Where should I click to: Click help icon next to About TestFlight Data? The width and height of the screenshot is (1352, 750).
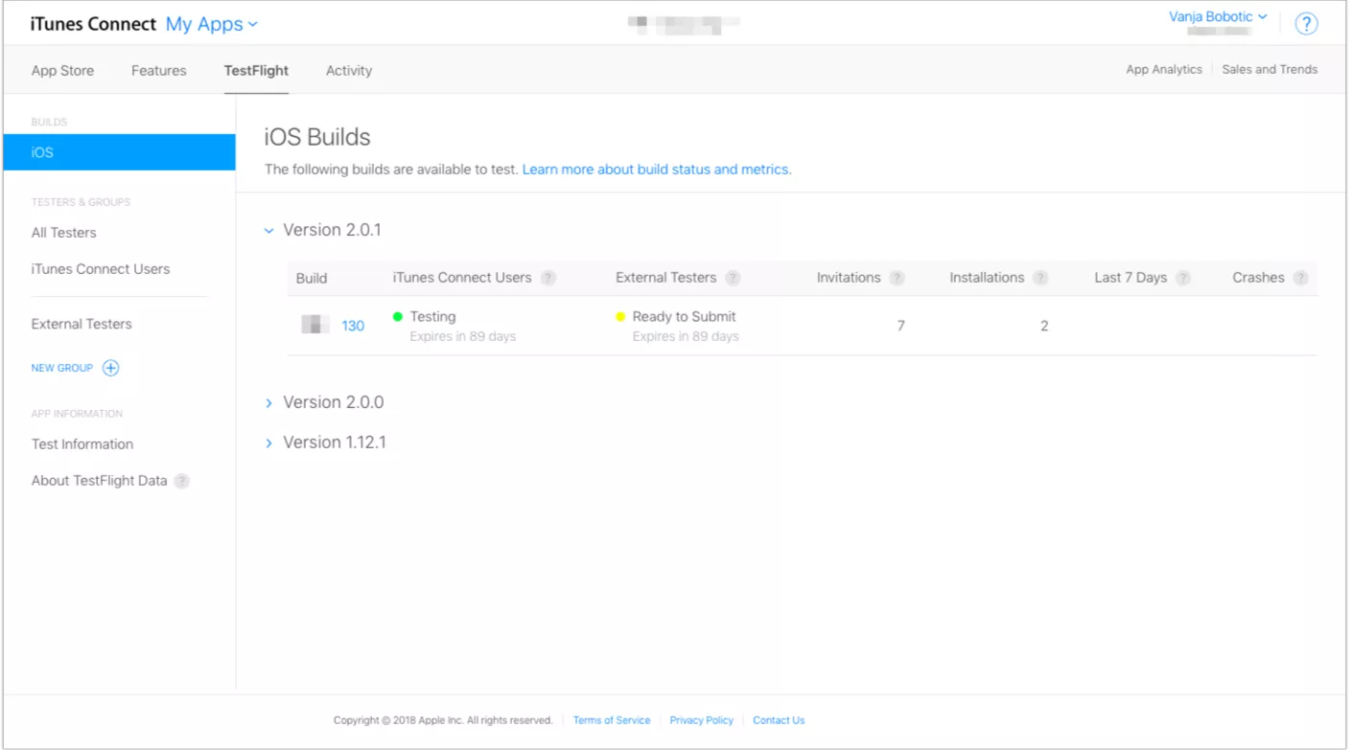(181, 481)
